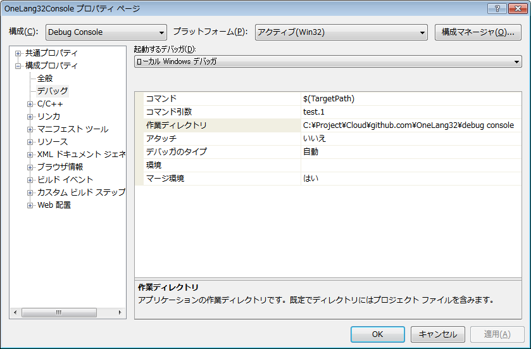Select the C/C++ tree label
Image resolution: width=531 pixels, height=349 pixels.
[50, 104]
